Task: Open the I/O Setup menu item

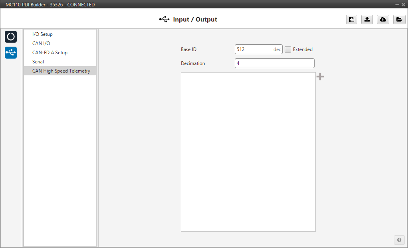Action: pos(42,34)
